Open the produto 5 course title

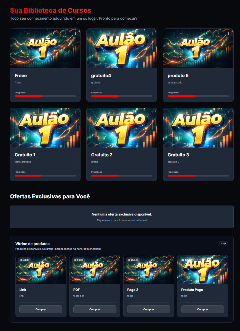tap(178, 76)
